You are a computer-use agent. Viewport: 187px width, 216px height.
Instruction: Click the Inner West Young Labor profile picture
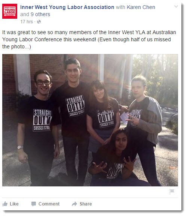tap(10, 11)
